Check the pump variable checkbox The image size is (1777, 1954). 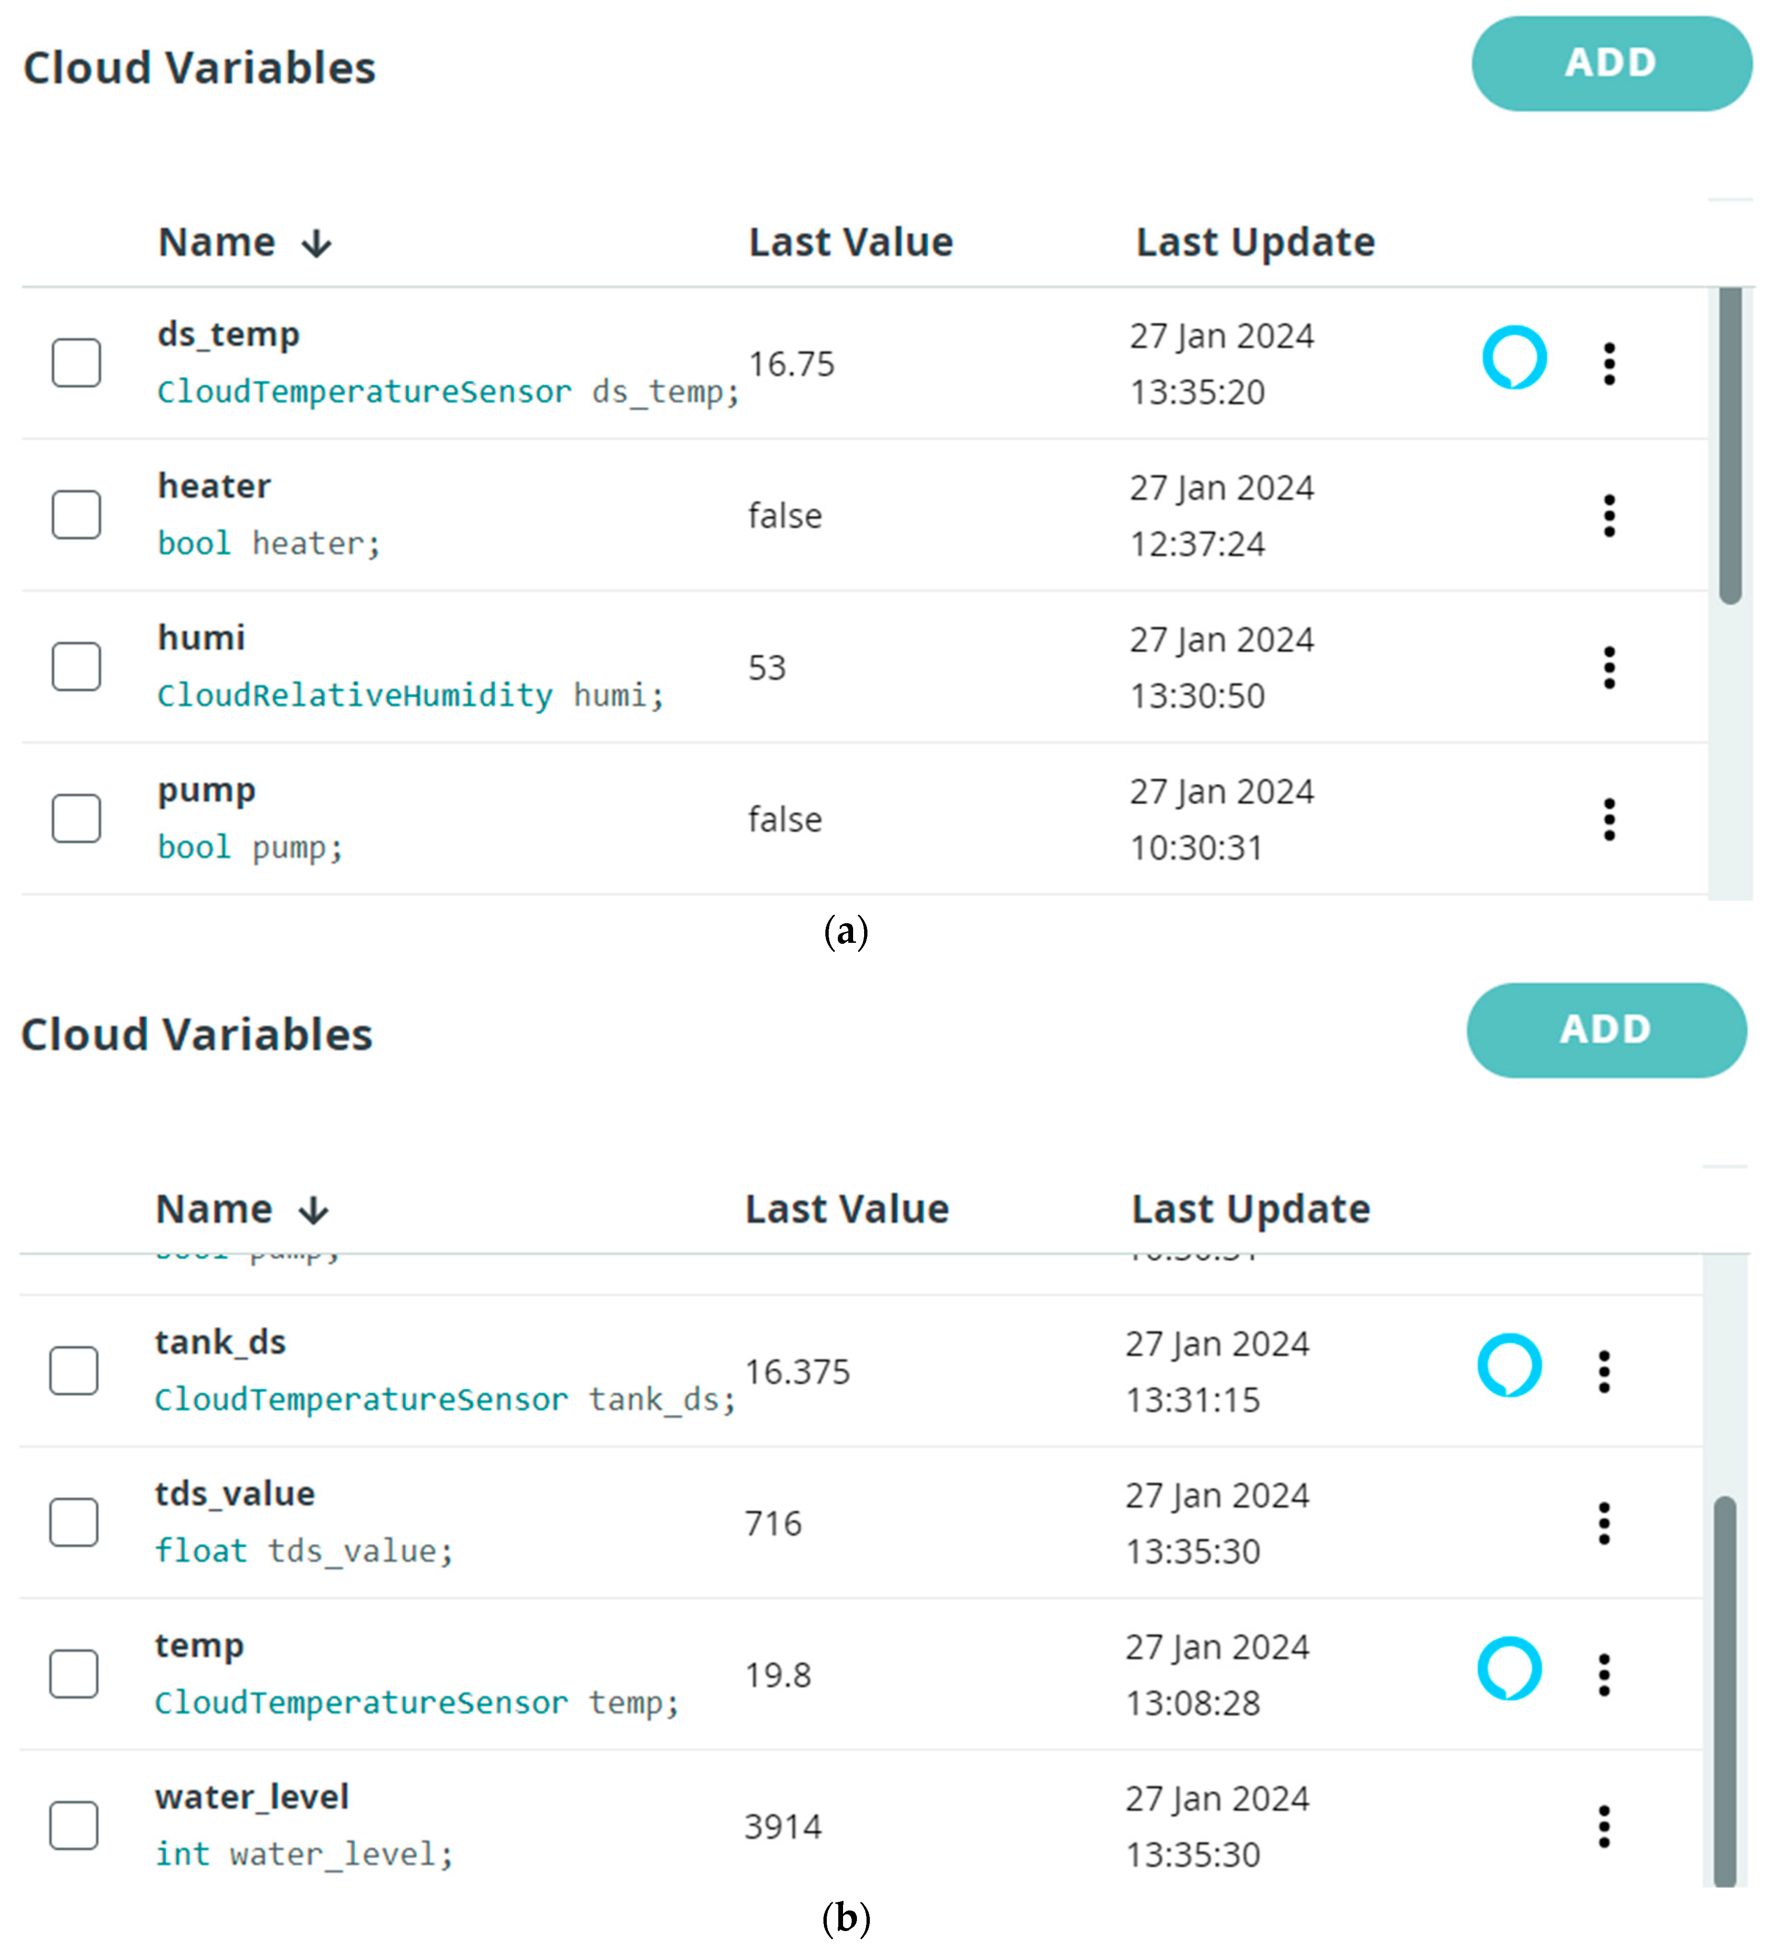pyautogui.click(x=77, y=819)
